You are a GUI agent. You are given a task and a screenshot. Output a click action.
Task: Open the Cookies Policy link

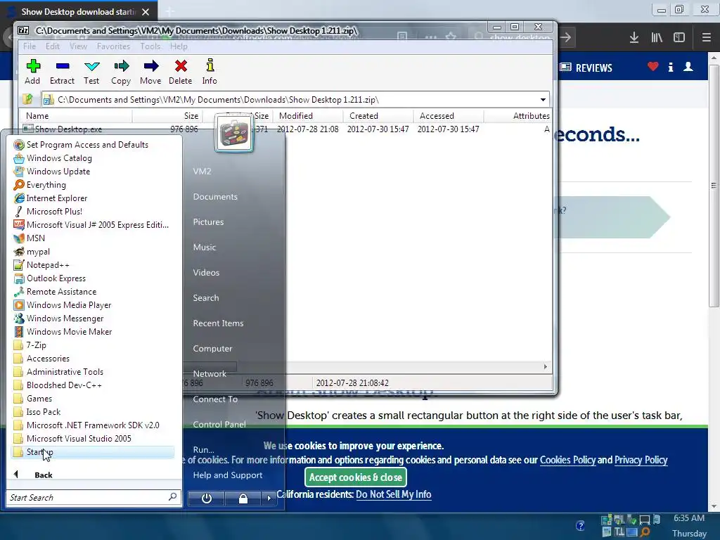(567, 460)
